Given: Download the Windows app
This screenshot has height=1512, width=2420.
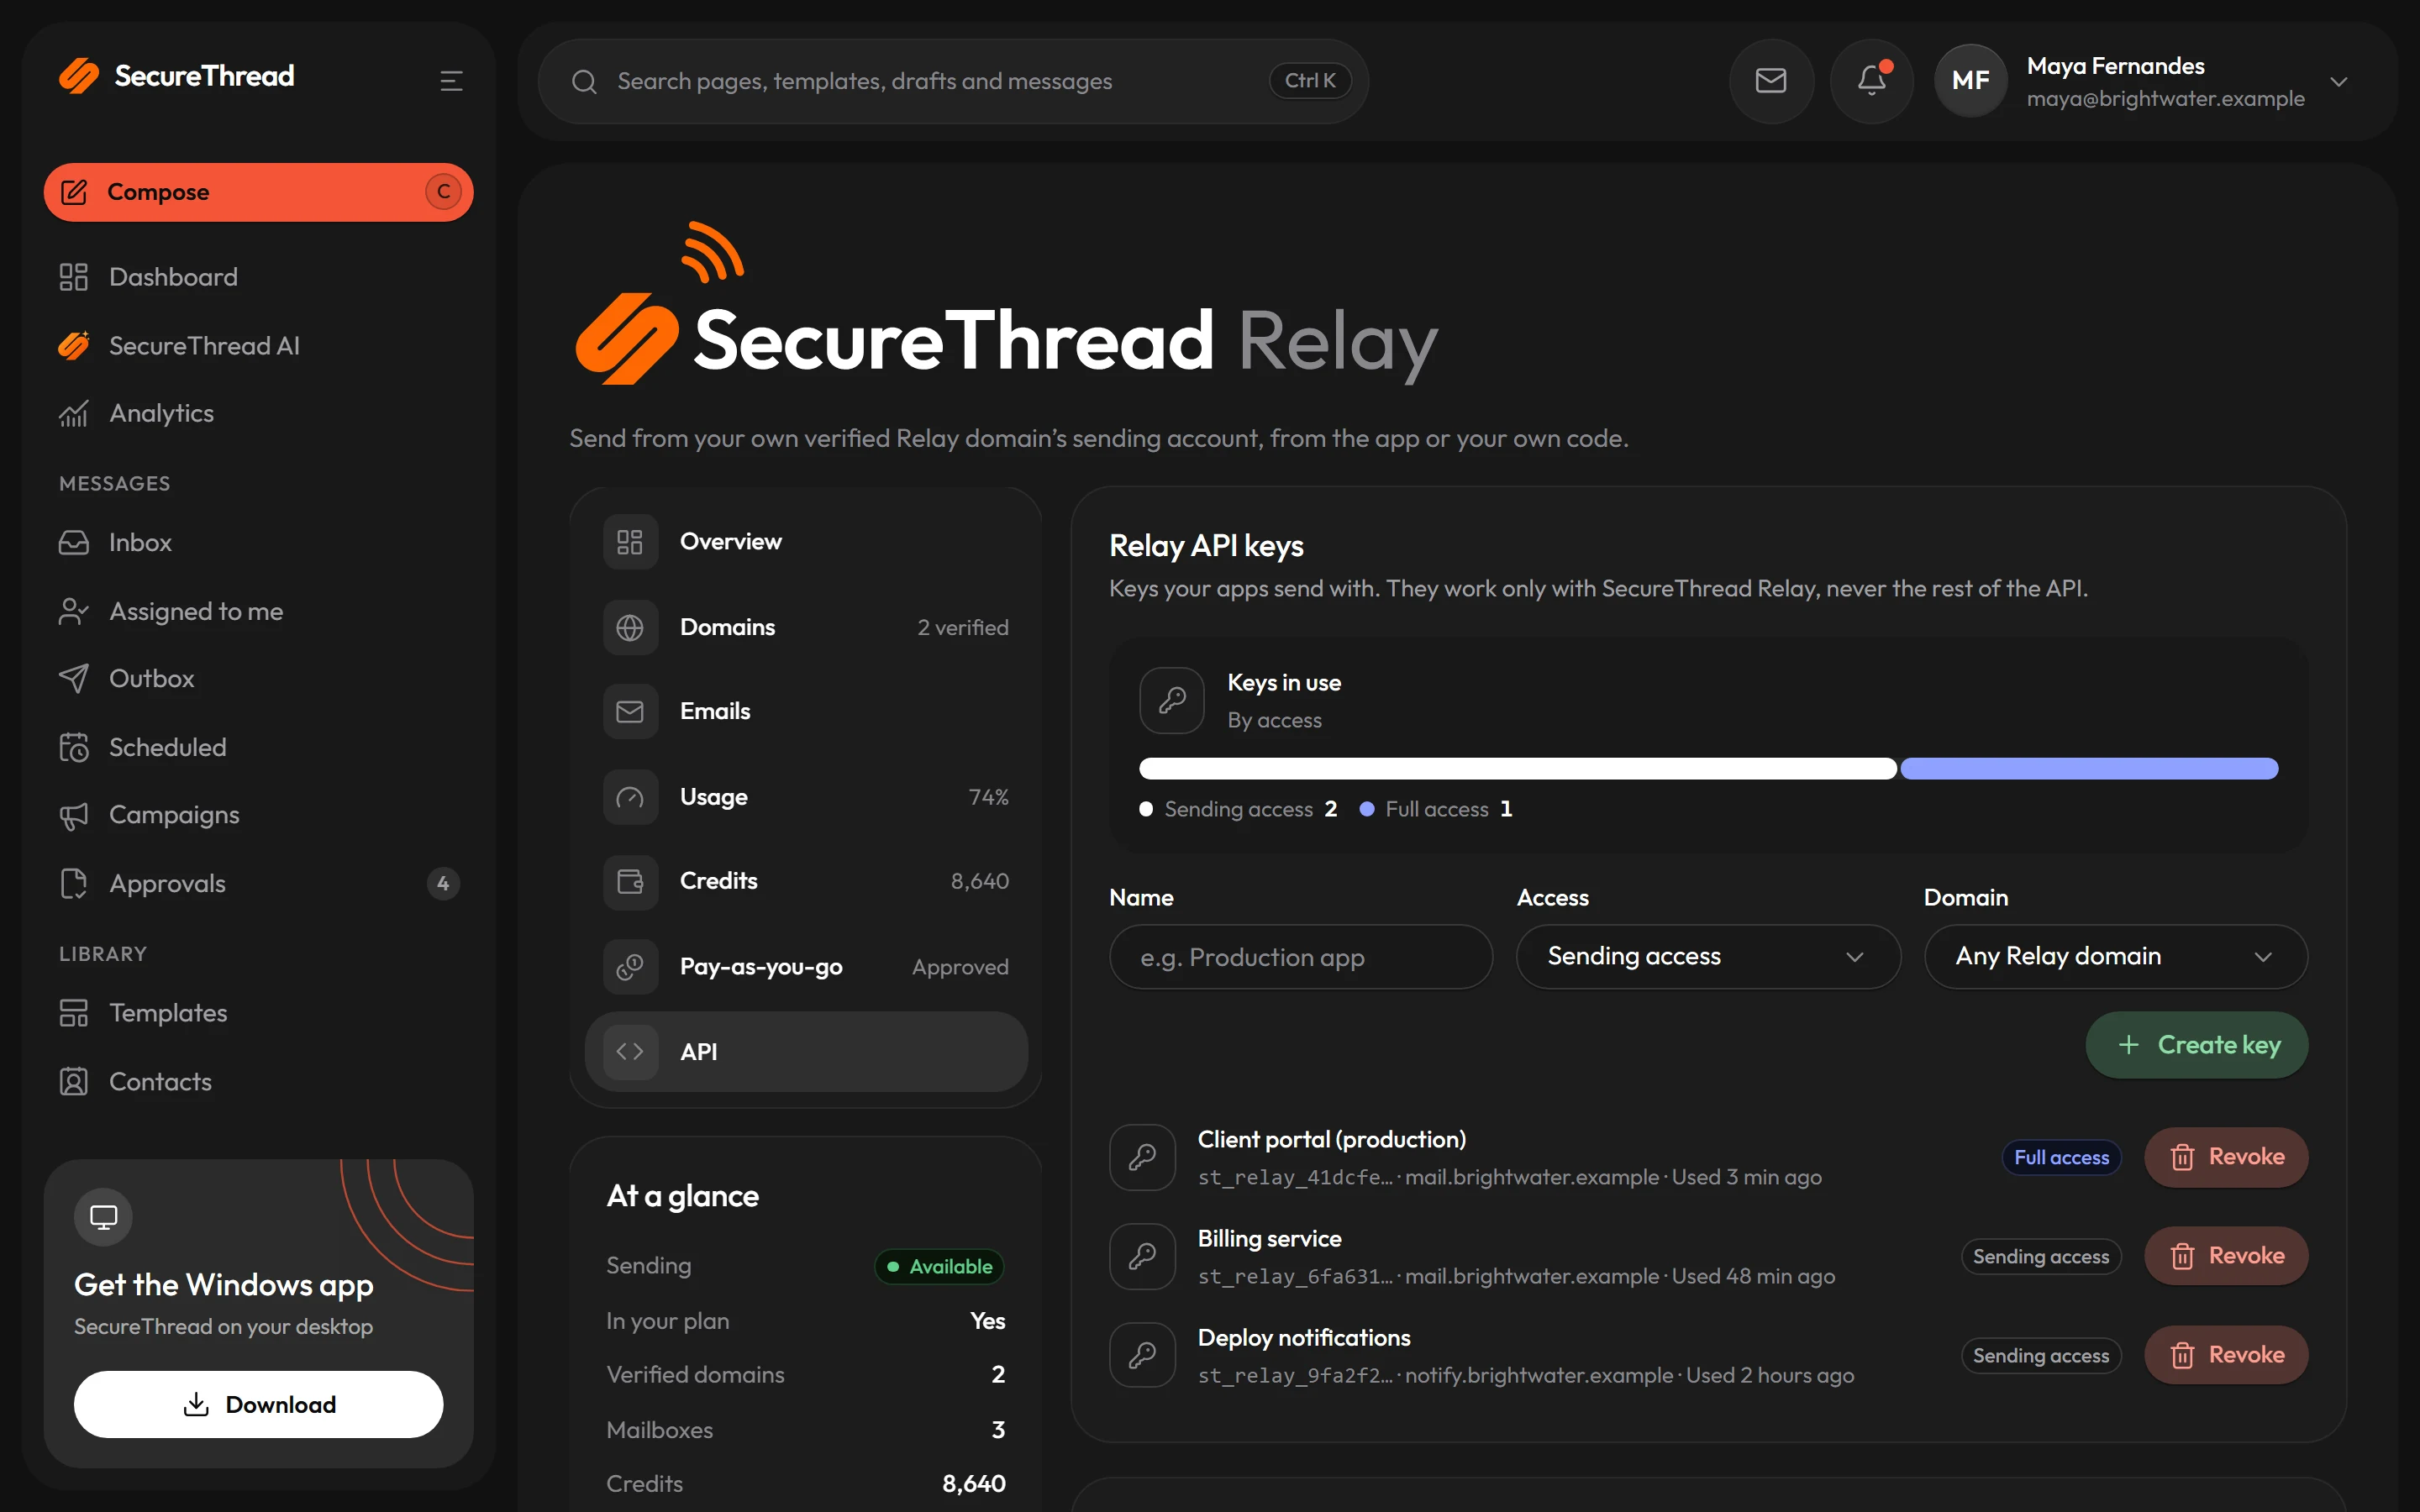Looking at the screenshot, I should tap(258, 1404).
